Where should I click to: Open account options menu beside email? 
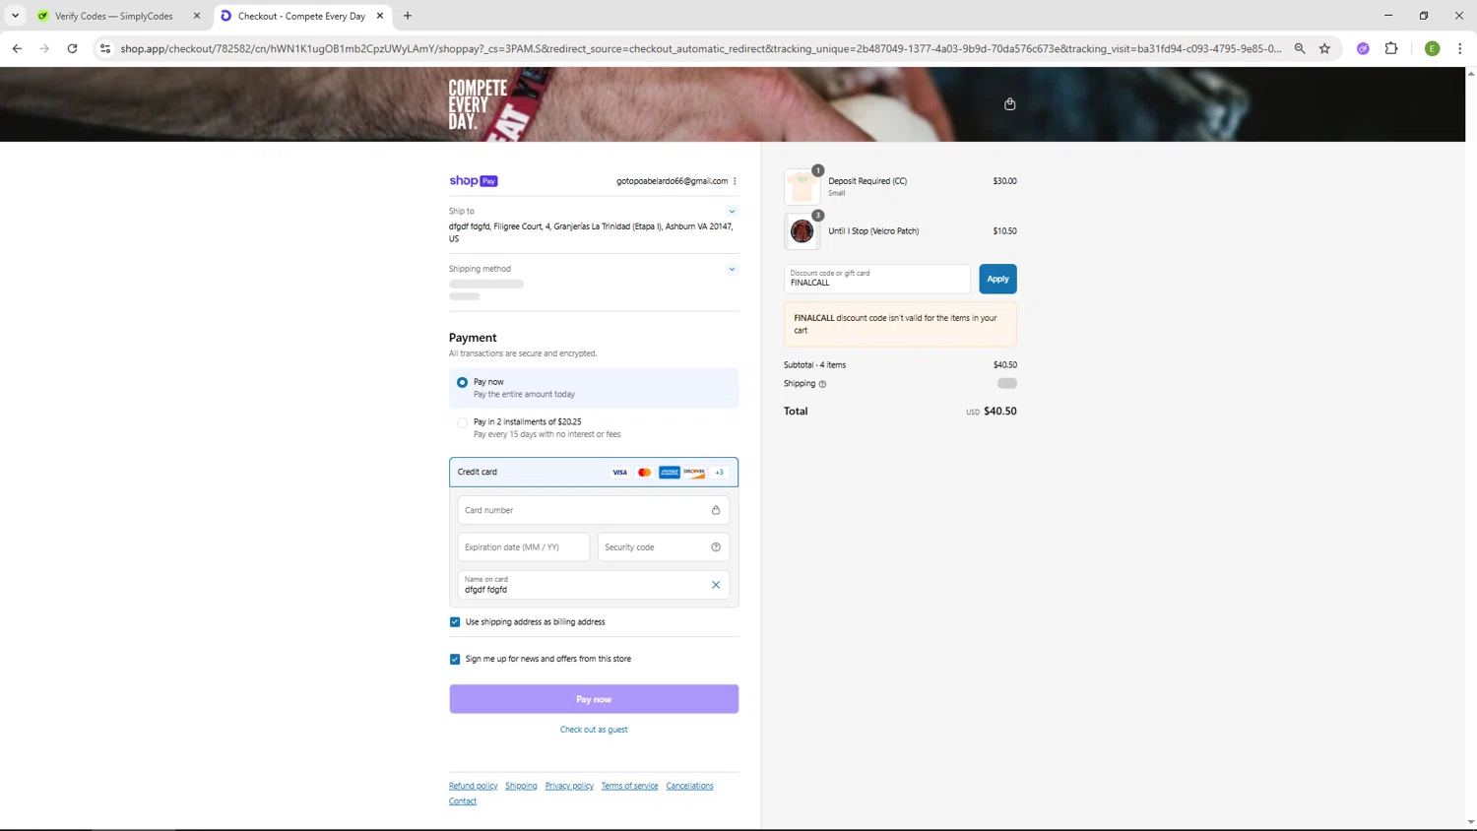735,181
